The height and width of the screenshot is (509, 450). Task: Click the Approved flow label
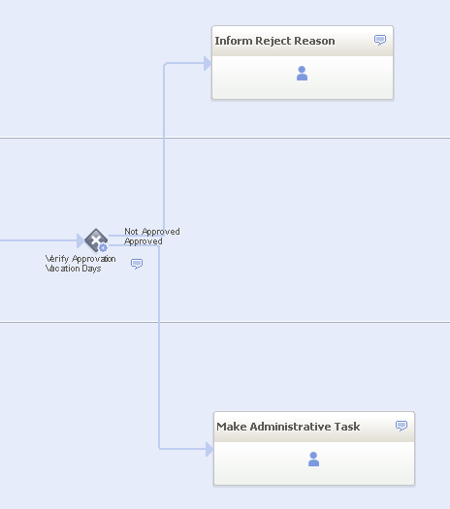[144, 241]
